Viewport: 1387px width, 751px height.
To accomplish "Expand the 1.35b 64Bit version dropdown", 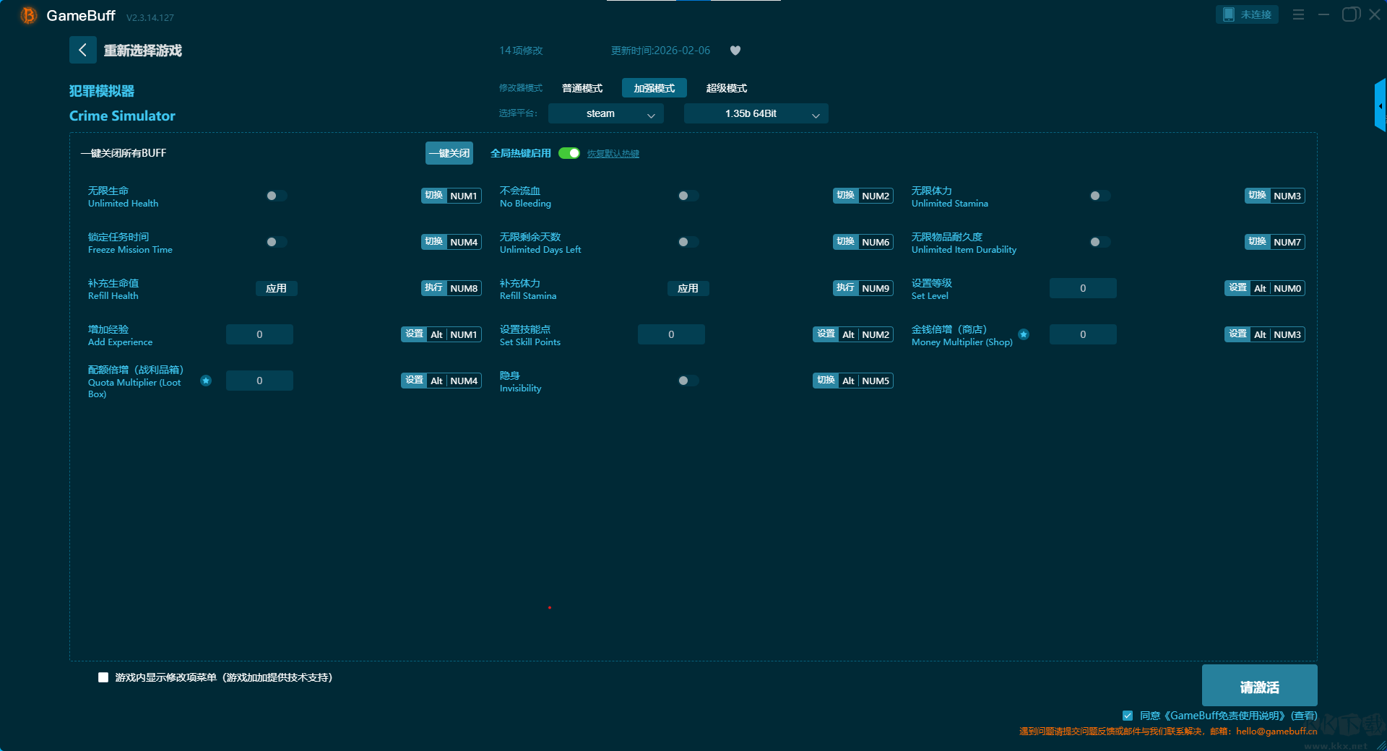I will click(x=756, y=113).
